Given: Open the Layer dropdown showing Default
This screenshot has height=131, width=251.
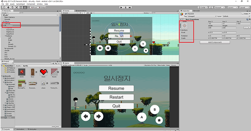Looking at the screenshot, I should coord(236,16).
